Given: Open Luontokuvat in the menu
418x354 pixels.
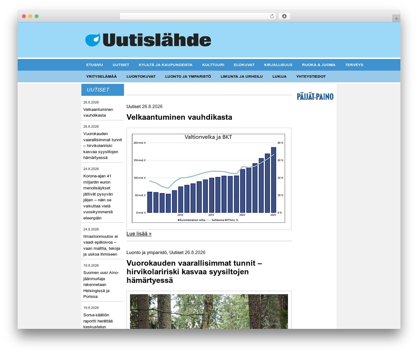Looking at the screenshot, I should click(x=141, y=76).
